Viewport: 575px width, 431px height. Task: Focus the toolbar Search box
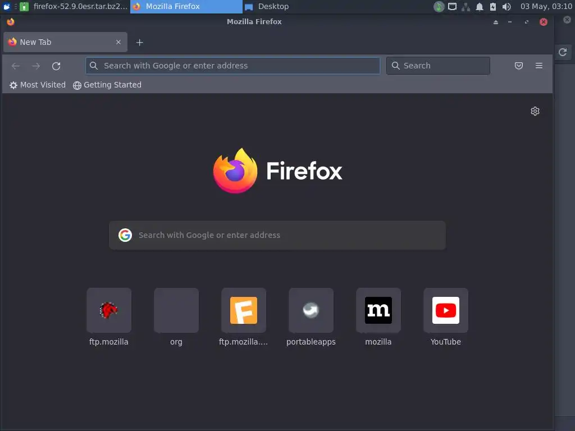pos(438,66)
